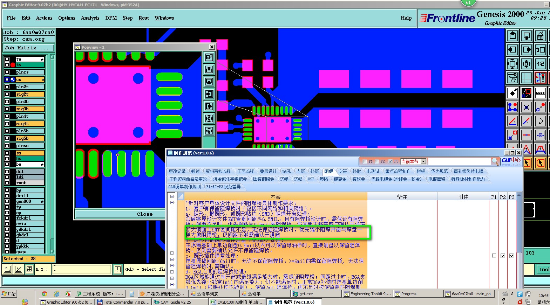
Task: Click the search text field in 制作规范
Action: 459,161
